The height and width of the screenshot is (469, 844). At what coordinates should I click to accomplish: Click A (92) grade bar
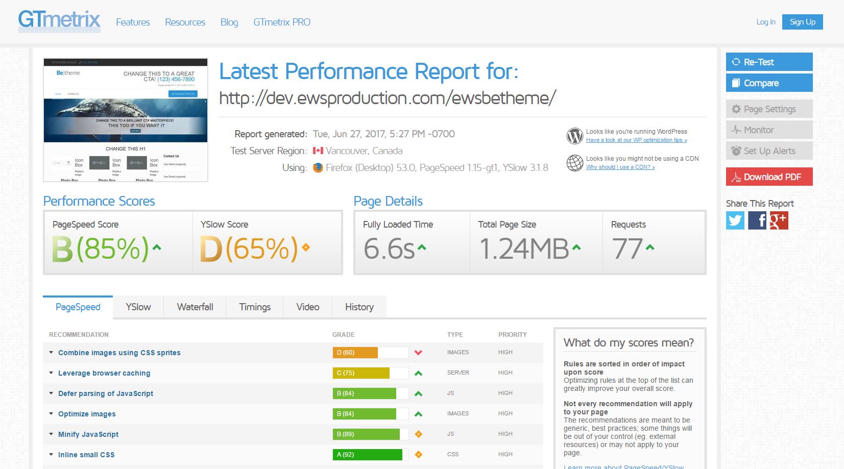pyautogui.click(x=371, y=455)
